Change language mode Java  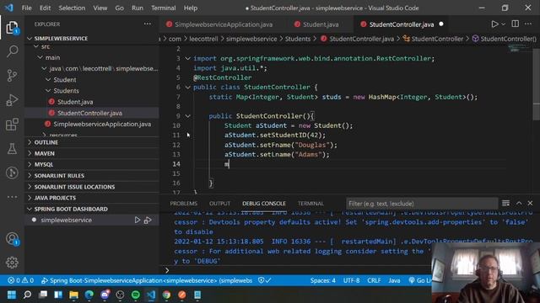(x=394, y=280)
